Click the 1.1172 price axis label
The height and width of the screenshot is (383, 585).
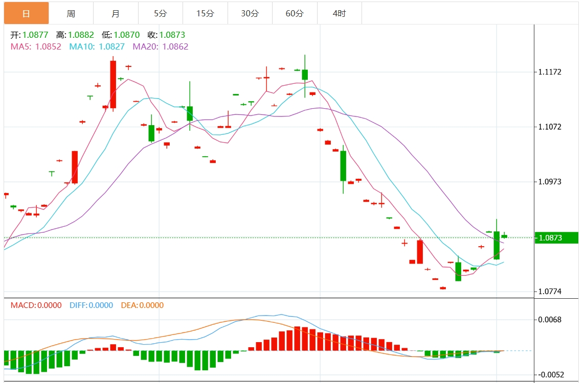point(550,72)
